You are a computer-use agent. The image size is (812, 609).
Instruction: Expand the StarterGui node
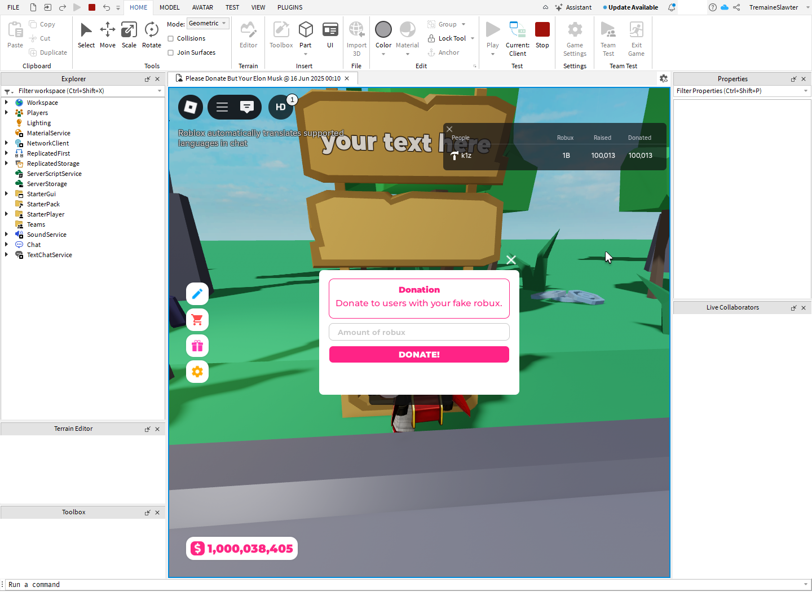tap(6, 194)
